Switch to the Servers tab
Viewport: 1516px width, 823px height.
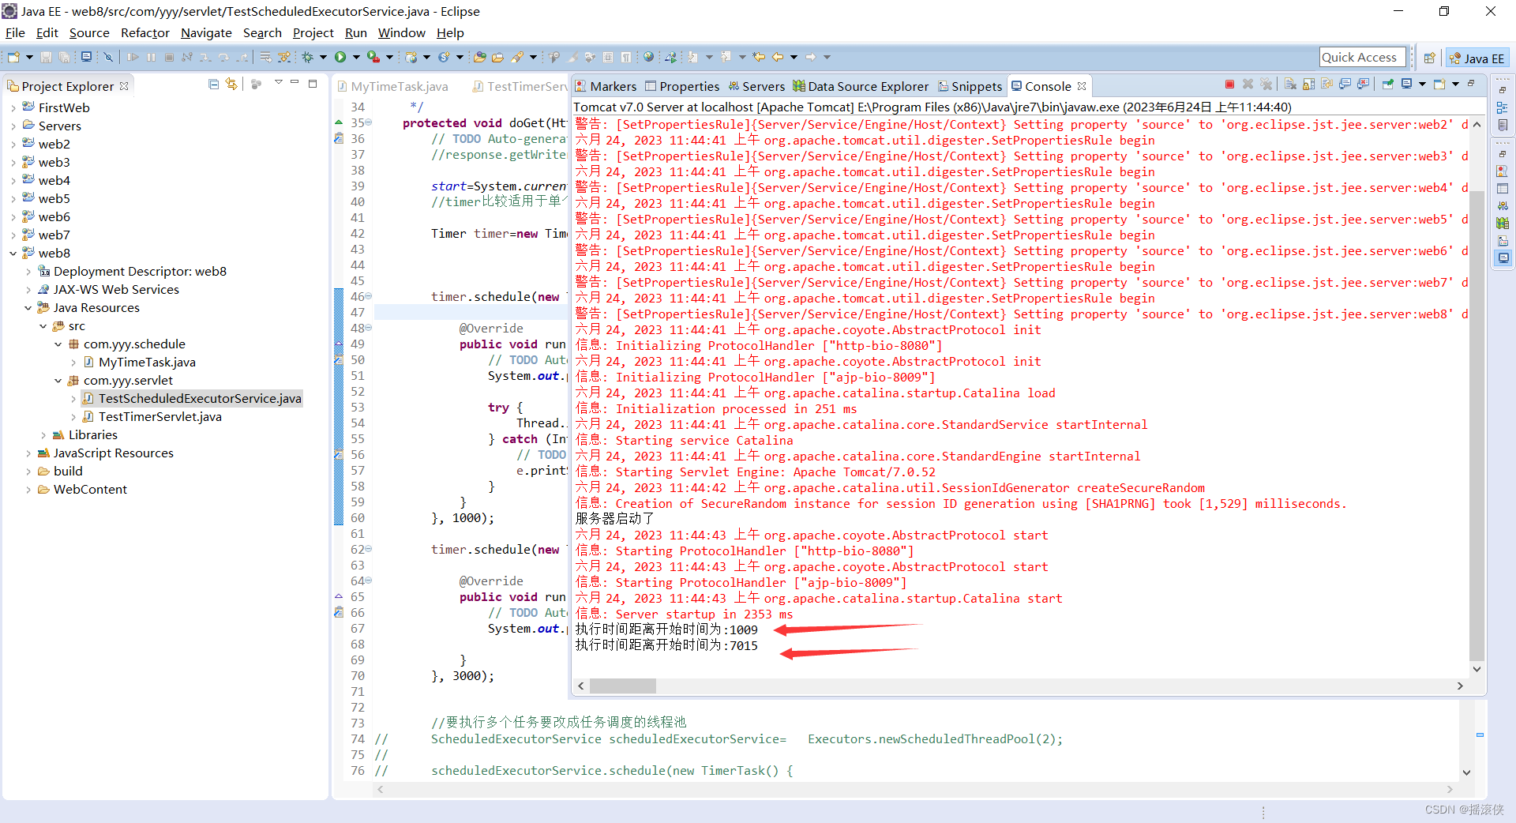pyautogui.click(x=756, y=86)
